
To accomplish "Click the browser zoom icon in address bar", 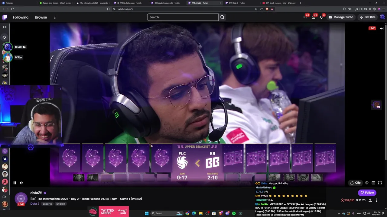I will tap(256, 9).
